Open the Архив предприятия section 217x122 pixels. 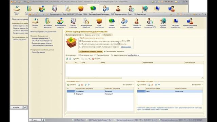99,23
